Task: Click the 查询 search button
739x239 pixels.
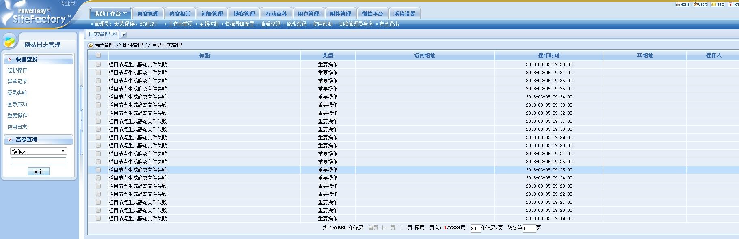Action: click(39, 172)
